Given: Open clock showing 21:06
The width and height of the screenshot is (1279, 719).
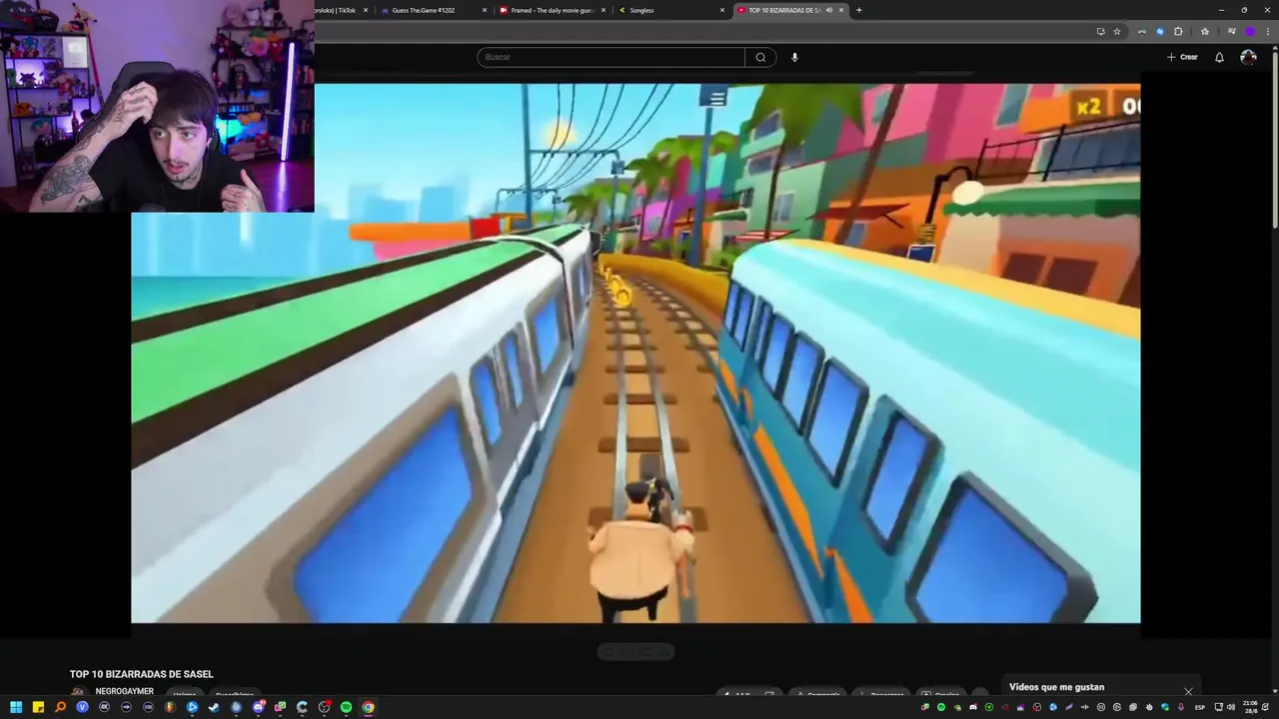Looking at the screenshot, I should pos(1250,707).
